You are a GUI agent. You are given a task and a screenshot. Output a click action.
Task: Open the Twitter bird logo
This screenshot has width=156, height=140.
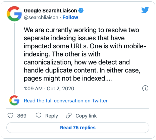(x=145, y=10)
